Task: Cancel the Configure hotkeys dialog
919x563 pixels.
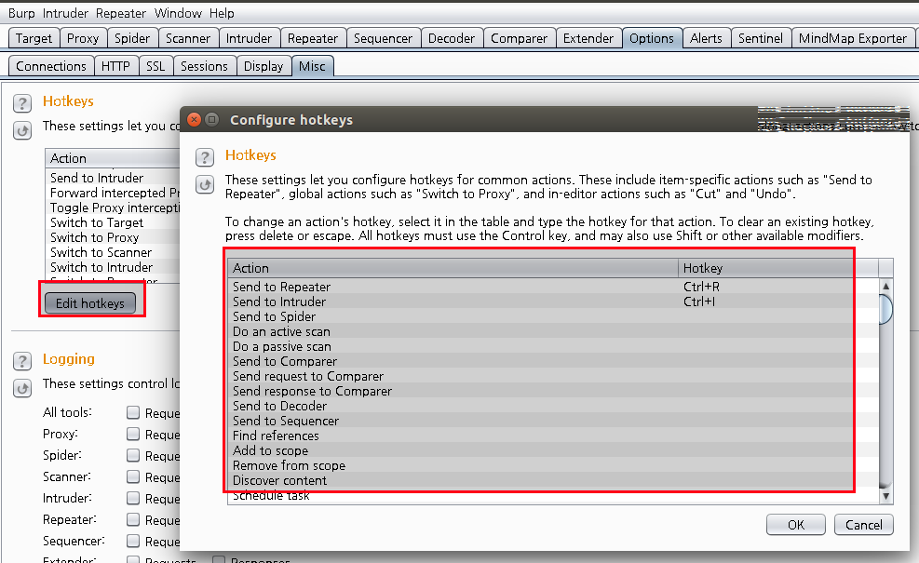Action: (x=863, y=524)
